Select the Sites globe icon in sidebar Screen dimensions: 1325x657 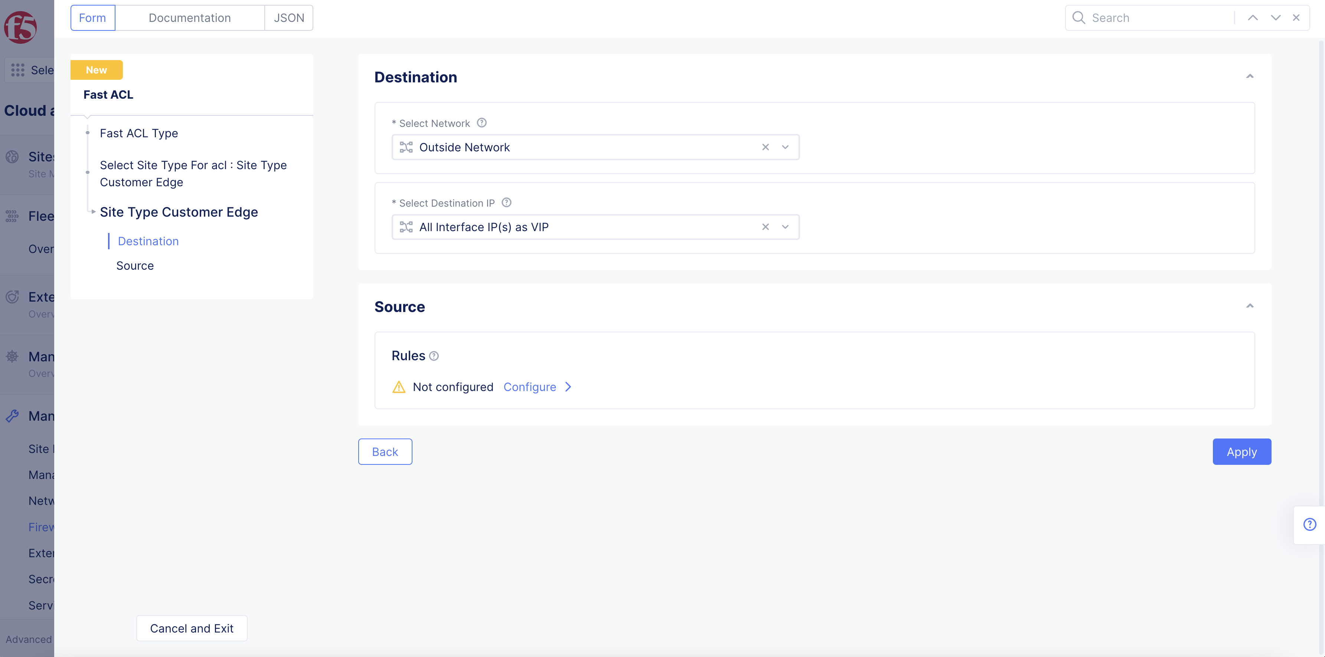click(12, 156)
